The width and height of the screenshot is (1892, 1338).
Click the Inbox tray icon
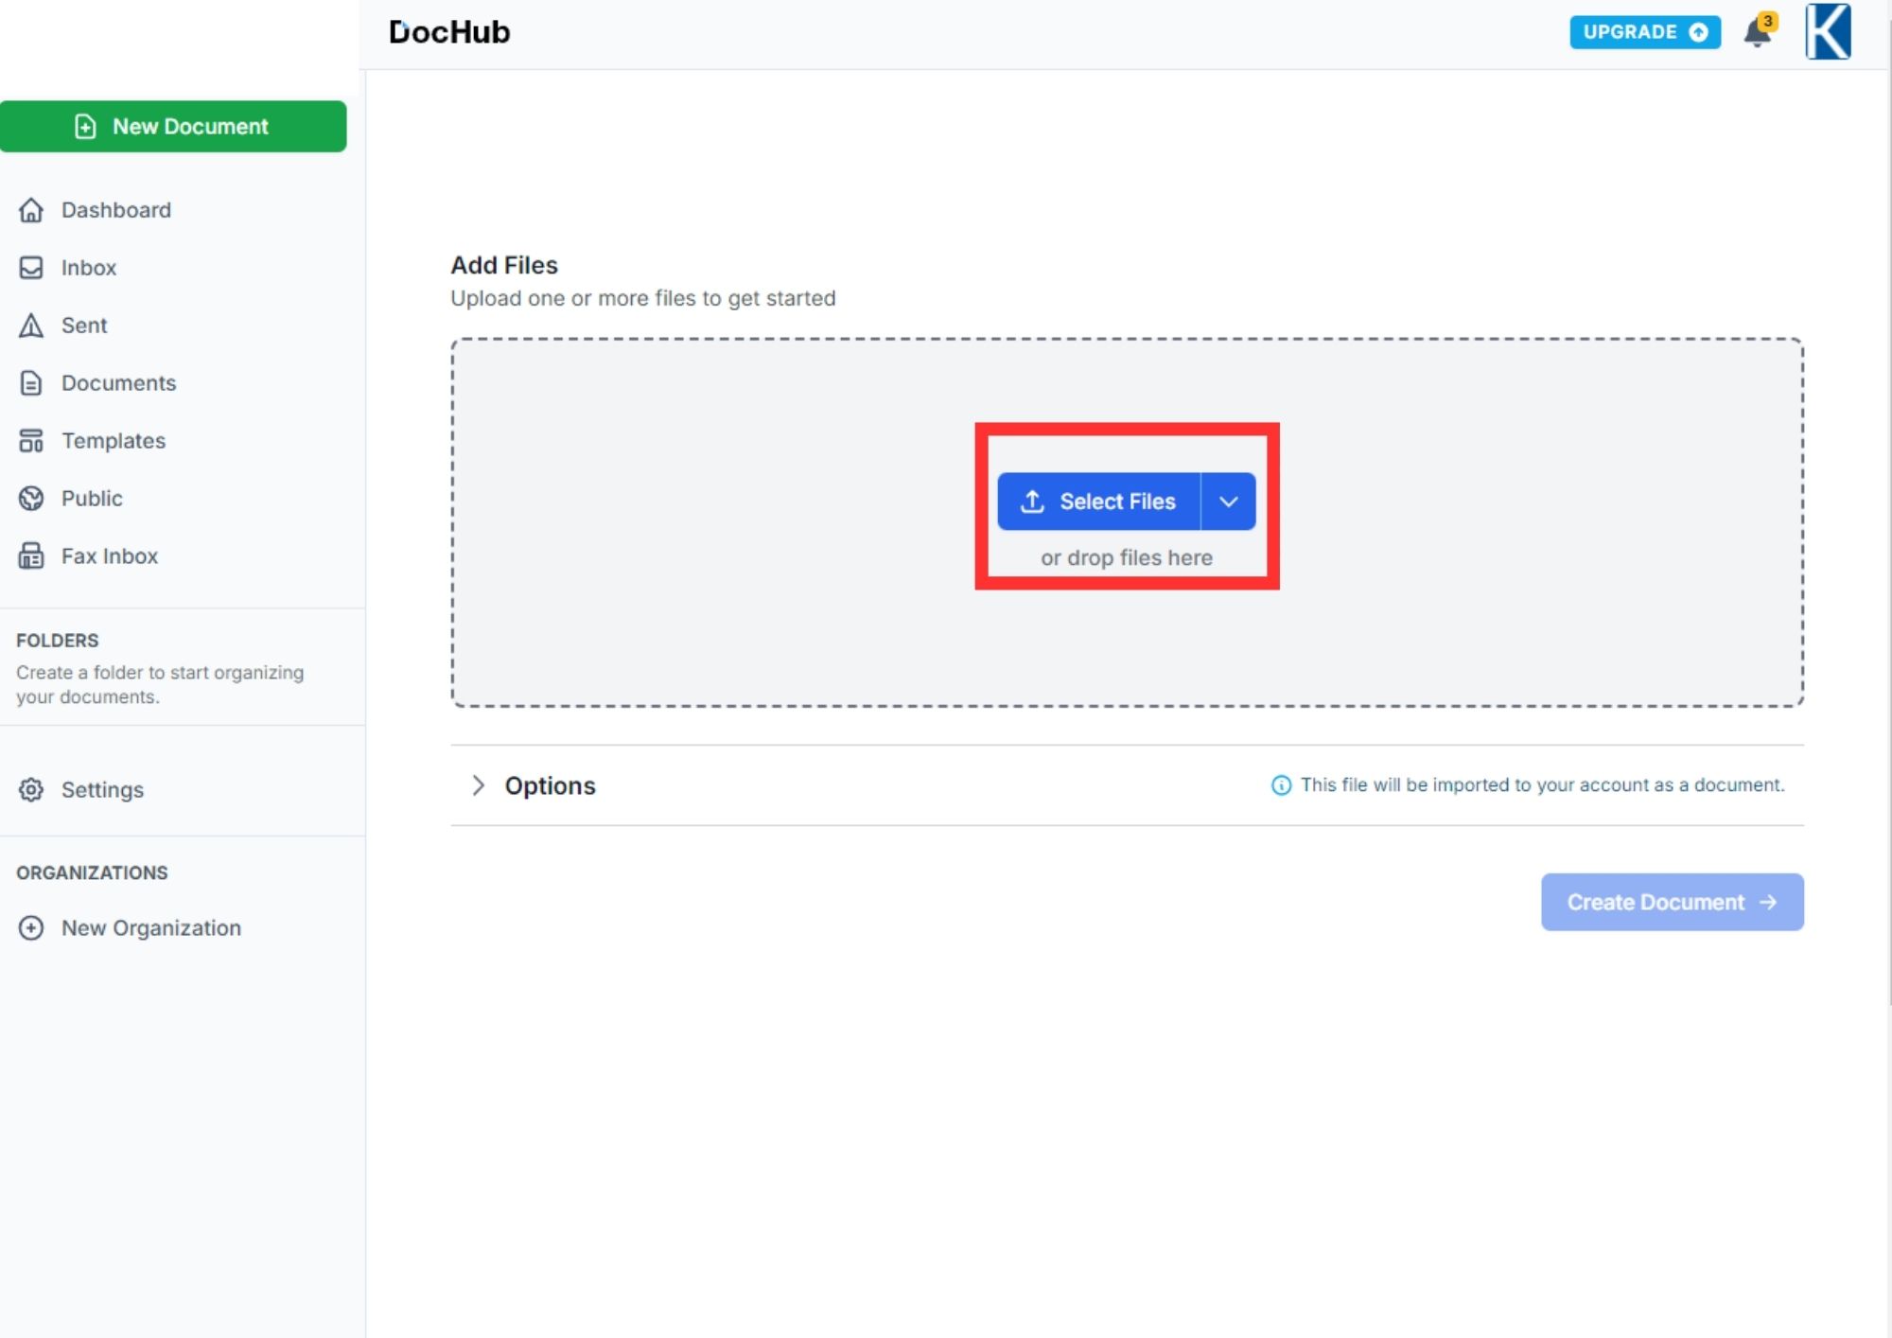pos(31,268)
